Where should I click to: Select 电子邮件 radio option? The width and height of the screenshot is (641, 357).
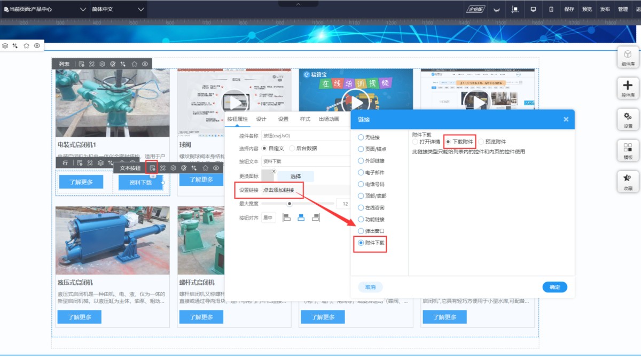point(361,173)
